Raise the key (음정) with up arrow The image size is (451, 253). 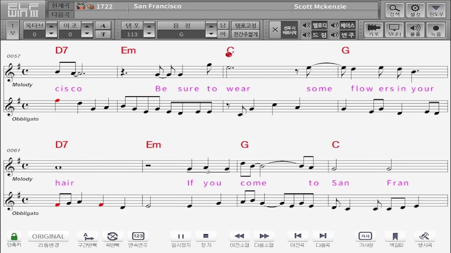[211, 26]
